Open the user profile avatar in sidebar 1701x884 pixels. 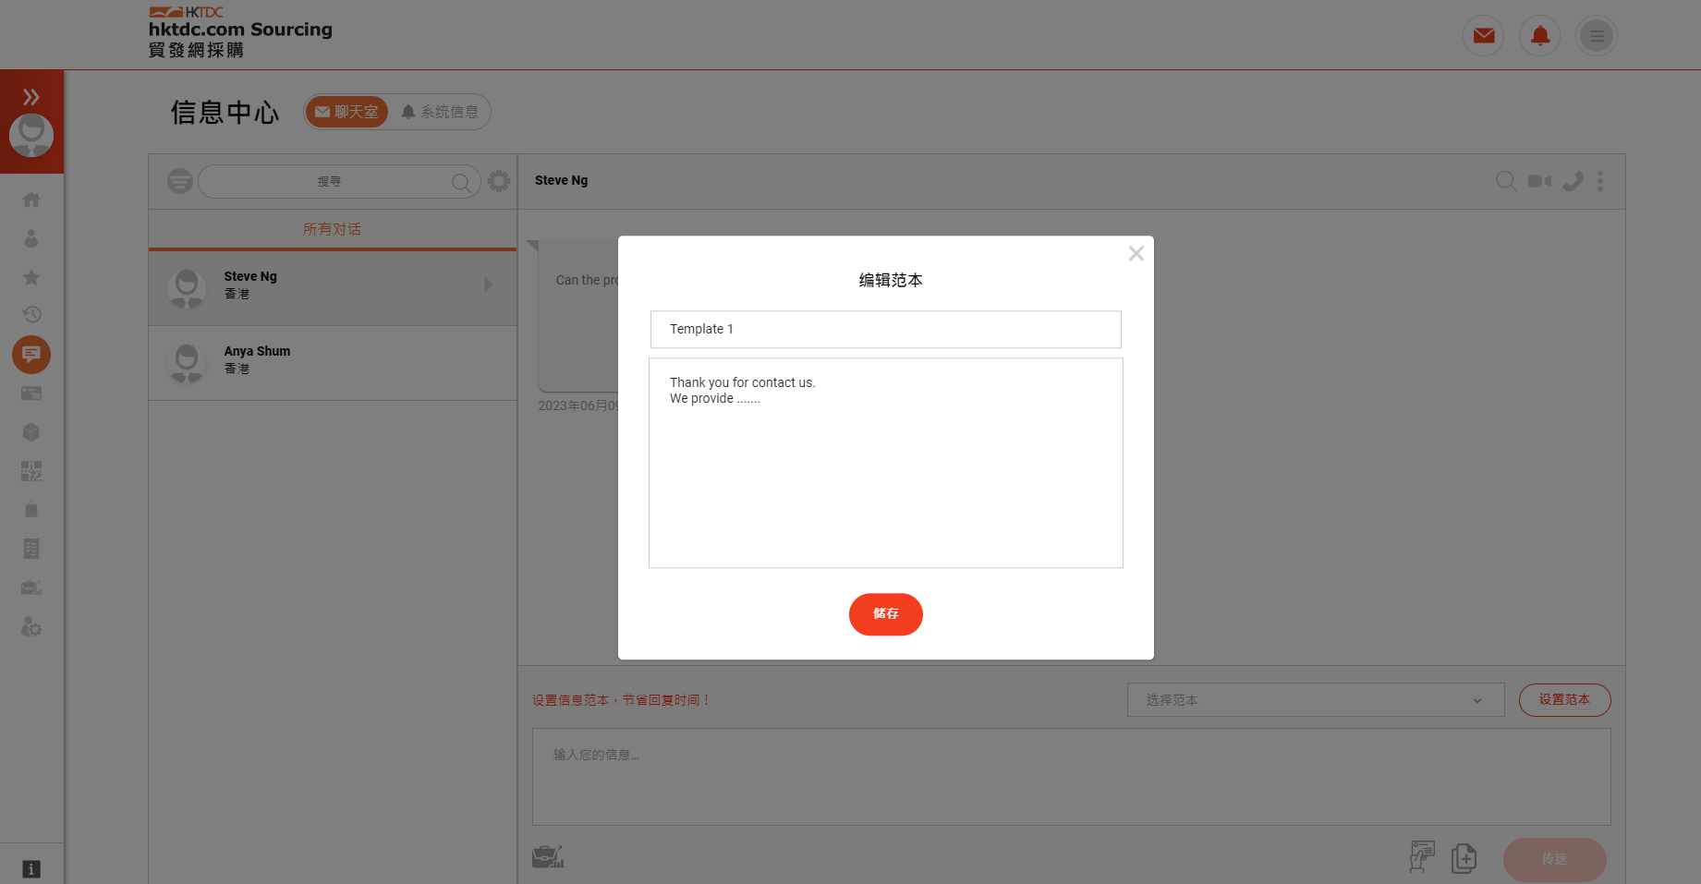point(31,136)
